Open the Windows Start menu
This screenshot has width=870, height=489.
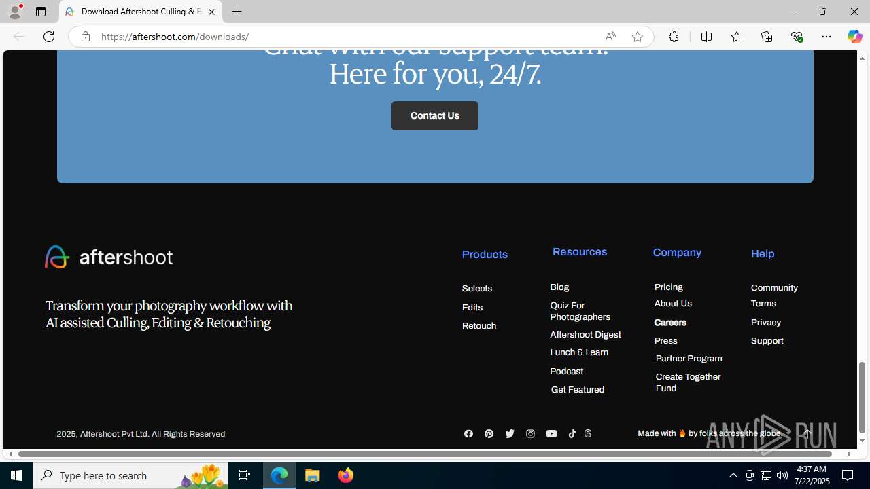pyautogui.click(x=16, y=475)
